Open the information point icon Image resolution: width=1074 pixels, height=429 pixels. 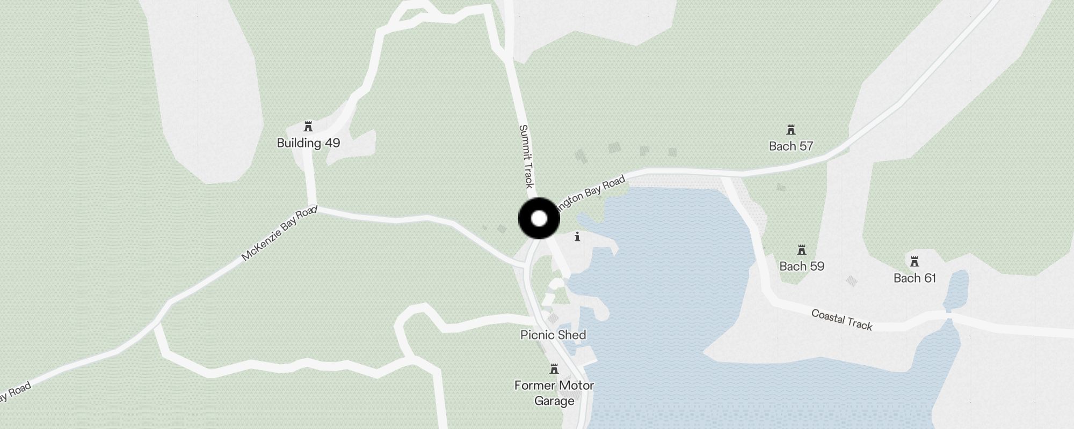[x=577, y=236]
